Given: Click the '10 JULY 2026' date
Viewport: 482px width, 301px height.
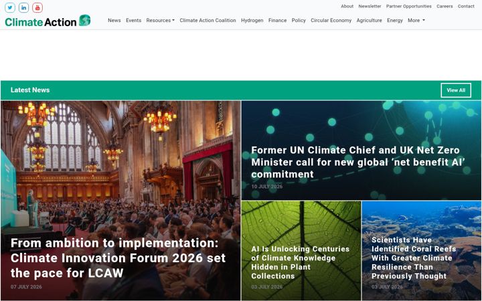Looking at the screenshot, I should pos(267,187).
